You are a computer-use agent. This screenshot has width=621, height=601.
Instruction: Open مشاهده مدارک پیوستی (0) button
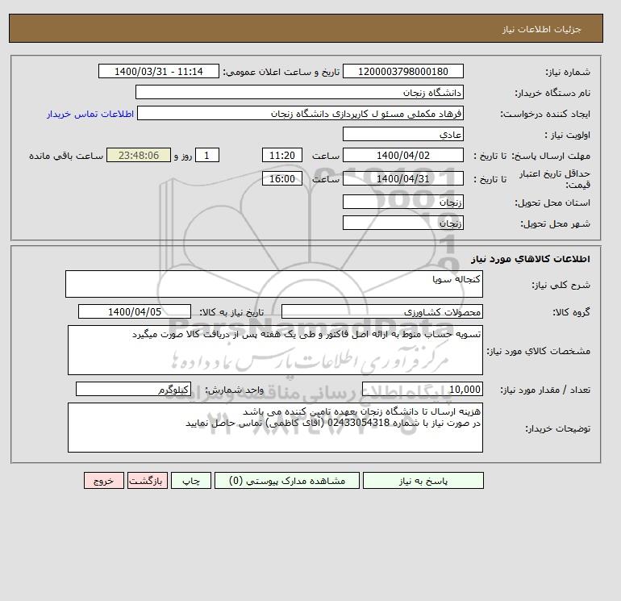point(287,481)
